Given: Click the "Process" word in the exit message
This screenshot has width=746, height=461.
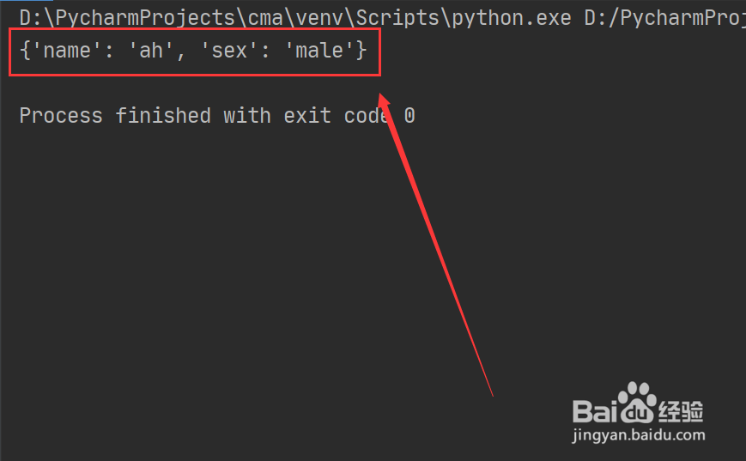Looking at the screenshot, I should pyautogui.click(x=61, y=116).
